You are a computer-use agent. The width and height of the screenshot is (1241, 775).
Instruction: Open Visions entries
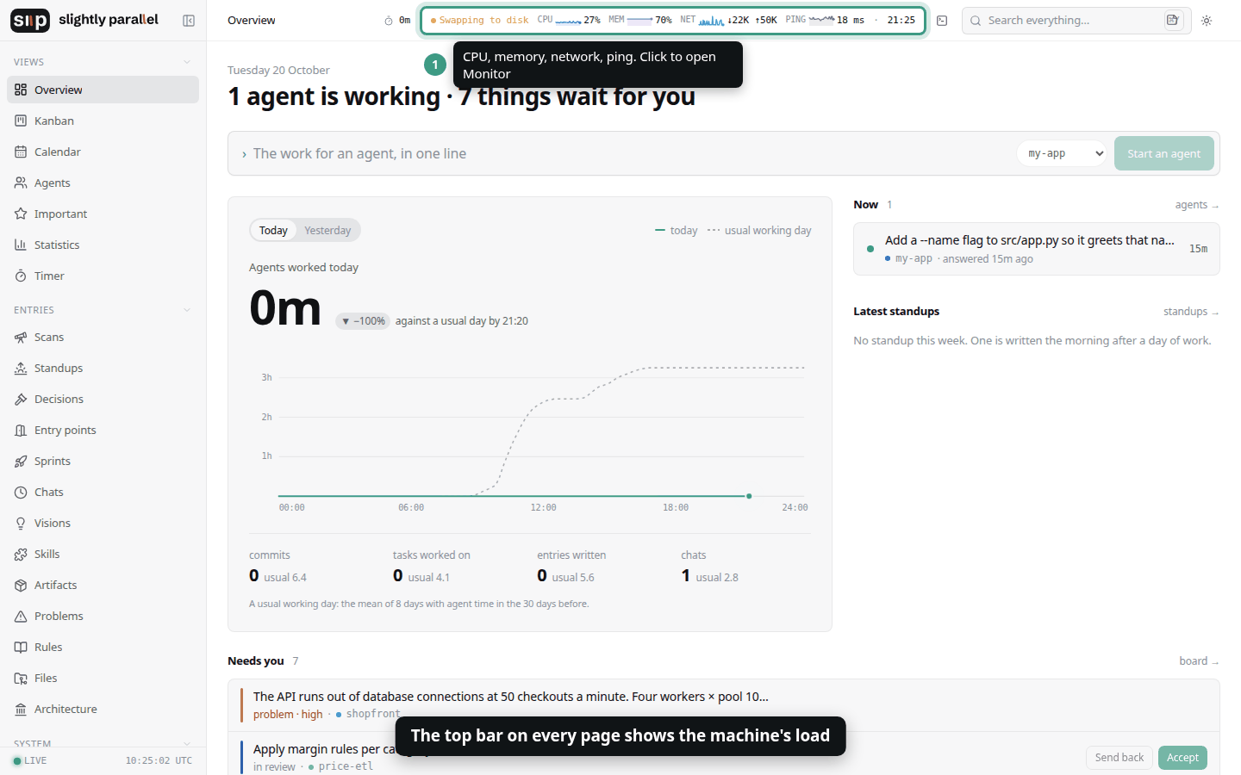tap(103, 523)
